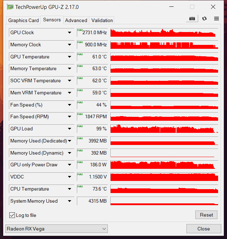Go to the Validation tab
The height and width of the screenshot is (239, 227).
[x=102, y=20]
